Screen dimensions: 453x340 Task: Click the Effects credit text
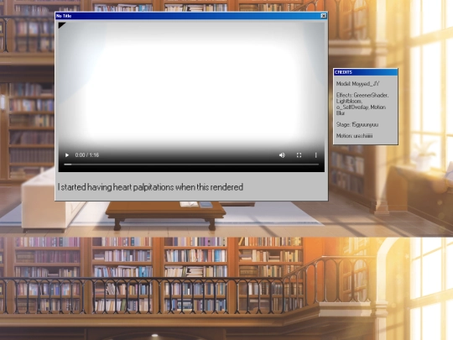tap(362, 104)
